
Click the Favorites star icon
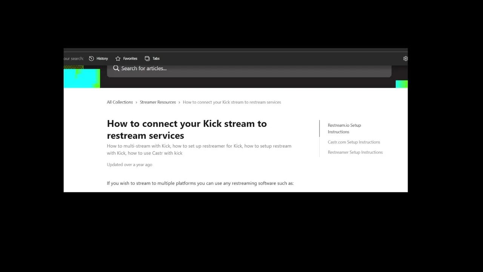(x=118, y=59)
